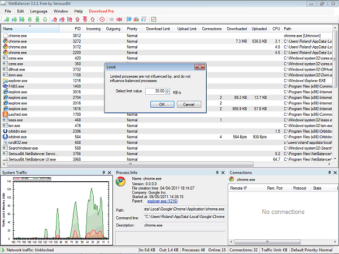This screenshot has height=254, width=339.
Task: Click Network traffic: Unblocked status entry
Action: pos(30,250)
